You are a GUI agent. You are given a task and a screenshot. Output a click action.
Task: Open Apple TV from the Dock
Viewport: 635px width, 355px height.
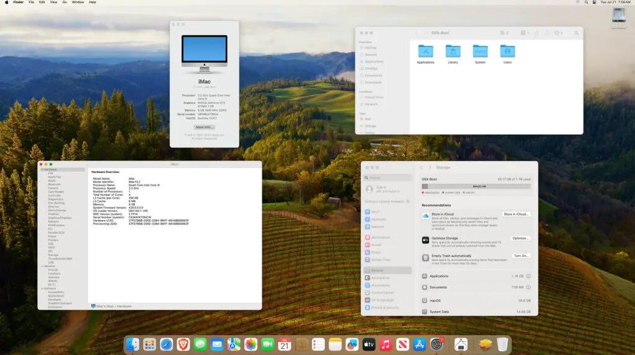coord(369,344)
